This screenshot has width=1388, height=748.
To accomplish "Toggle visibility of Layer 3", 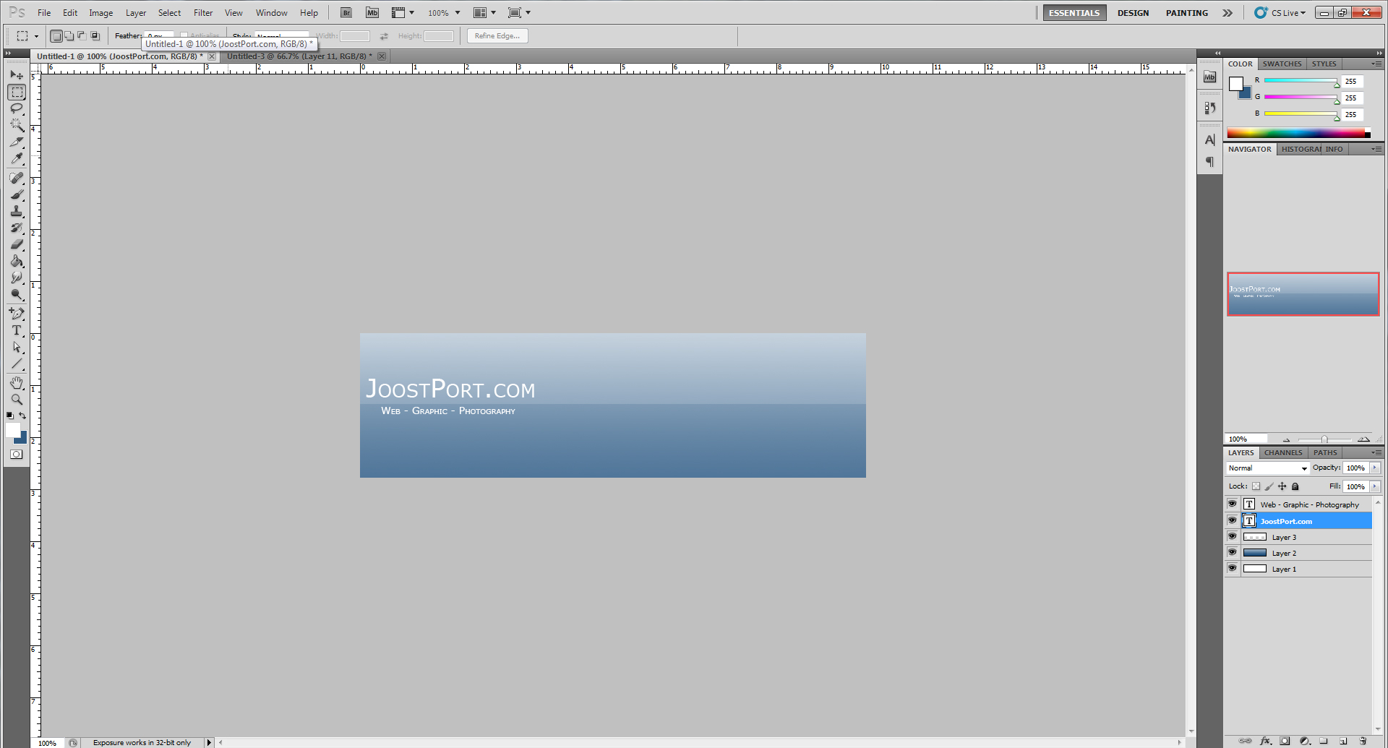I will (1233, 536).
